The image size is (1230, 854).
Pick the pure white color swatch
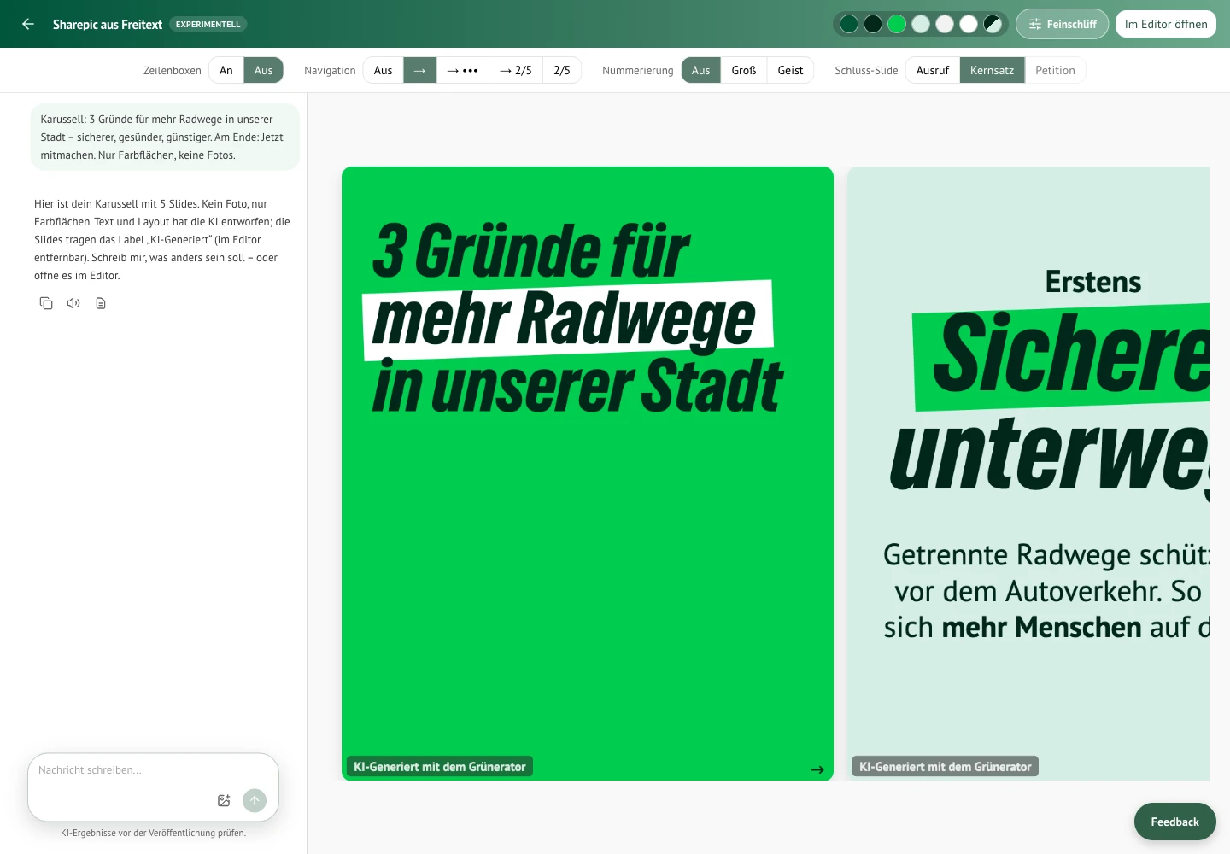point(969,24)
